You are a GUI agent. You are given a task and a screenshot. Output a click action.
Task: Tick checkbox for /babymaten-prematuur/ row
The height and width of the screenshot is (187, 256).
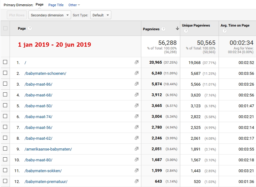(5, 181)
